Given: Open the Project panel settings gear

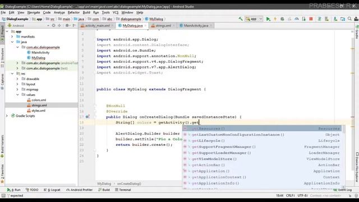Looking at the screenshot, I should [x=67, y=25].
